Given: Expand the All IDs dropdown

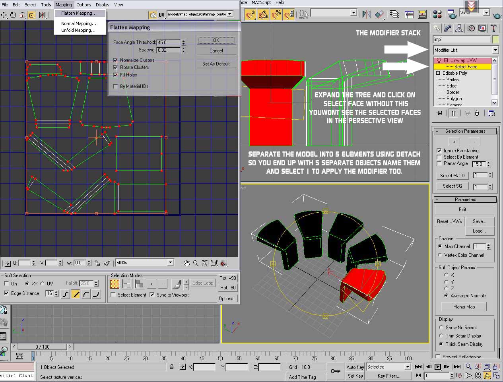Looking at the screenshot, I should (x=170, y=262).
